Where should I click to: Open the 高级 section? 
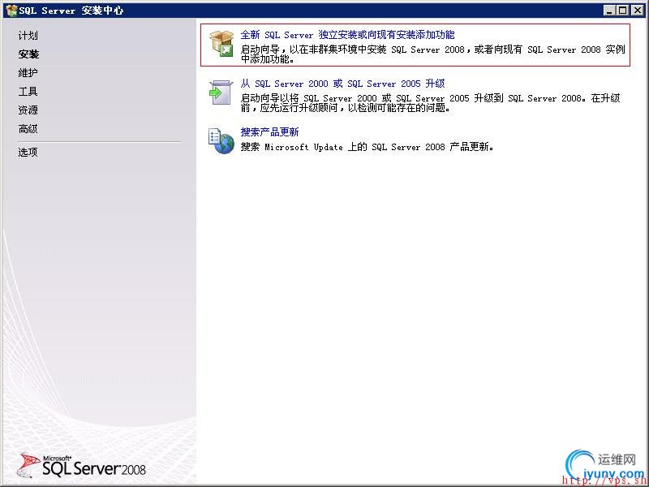coord(28,129)
